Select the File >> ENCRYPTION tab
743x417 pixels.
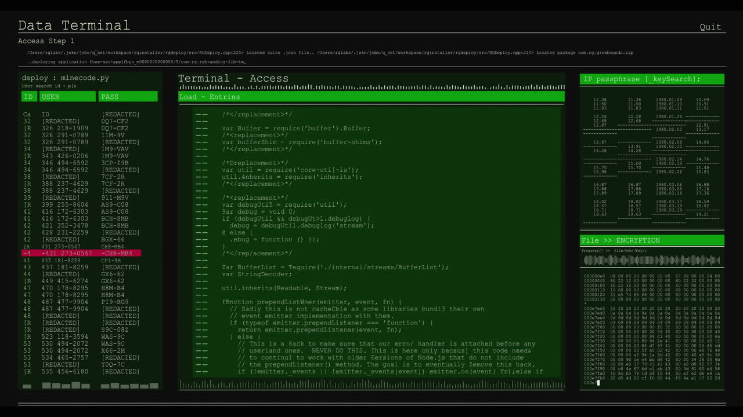click(651, 240)
